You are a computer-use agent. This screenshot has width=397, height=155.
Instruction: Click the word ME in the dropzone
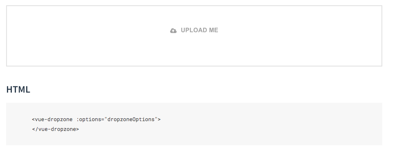coord(213,30)
